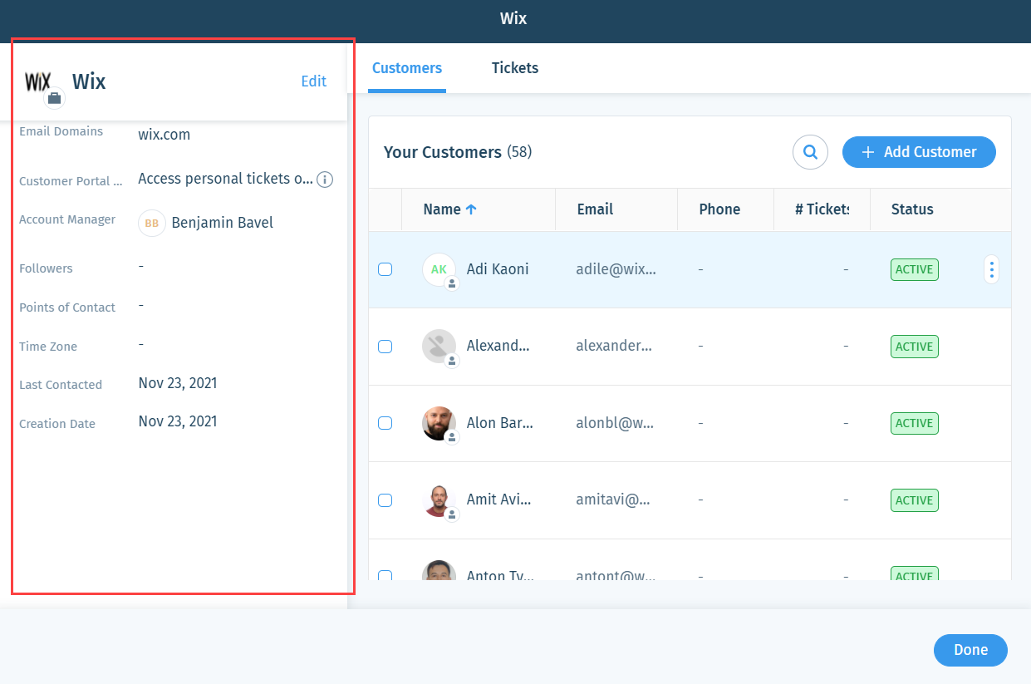Screen dimensions: 1031x684
Task: Click the Name column sort arrow
Action: pyautogui.click(x=471, y=209)
